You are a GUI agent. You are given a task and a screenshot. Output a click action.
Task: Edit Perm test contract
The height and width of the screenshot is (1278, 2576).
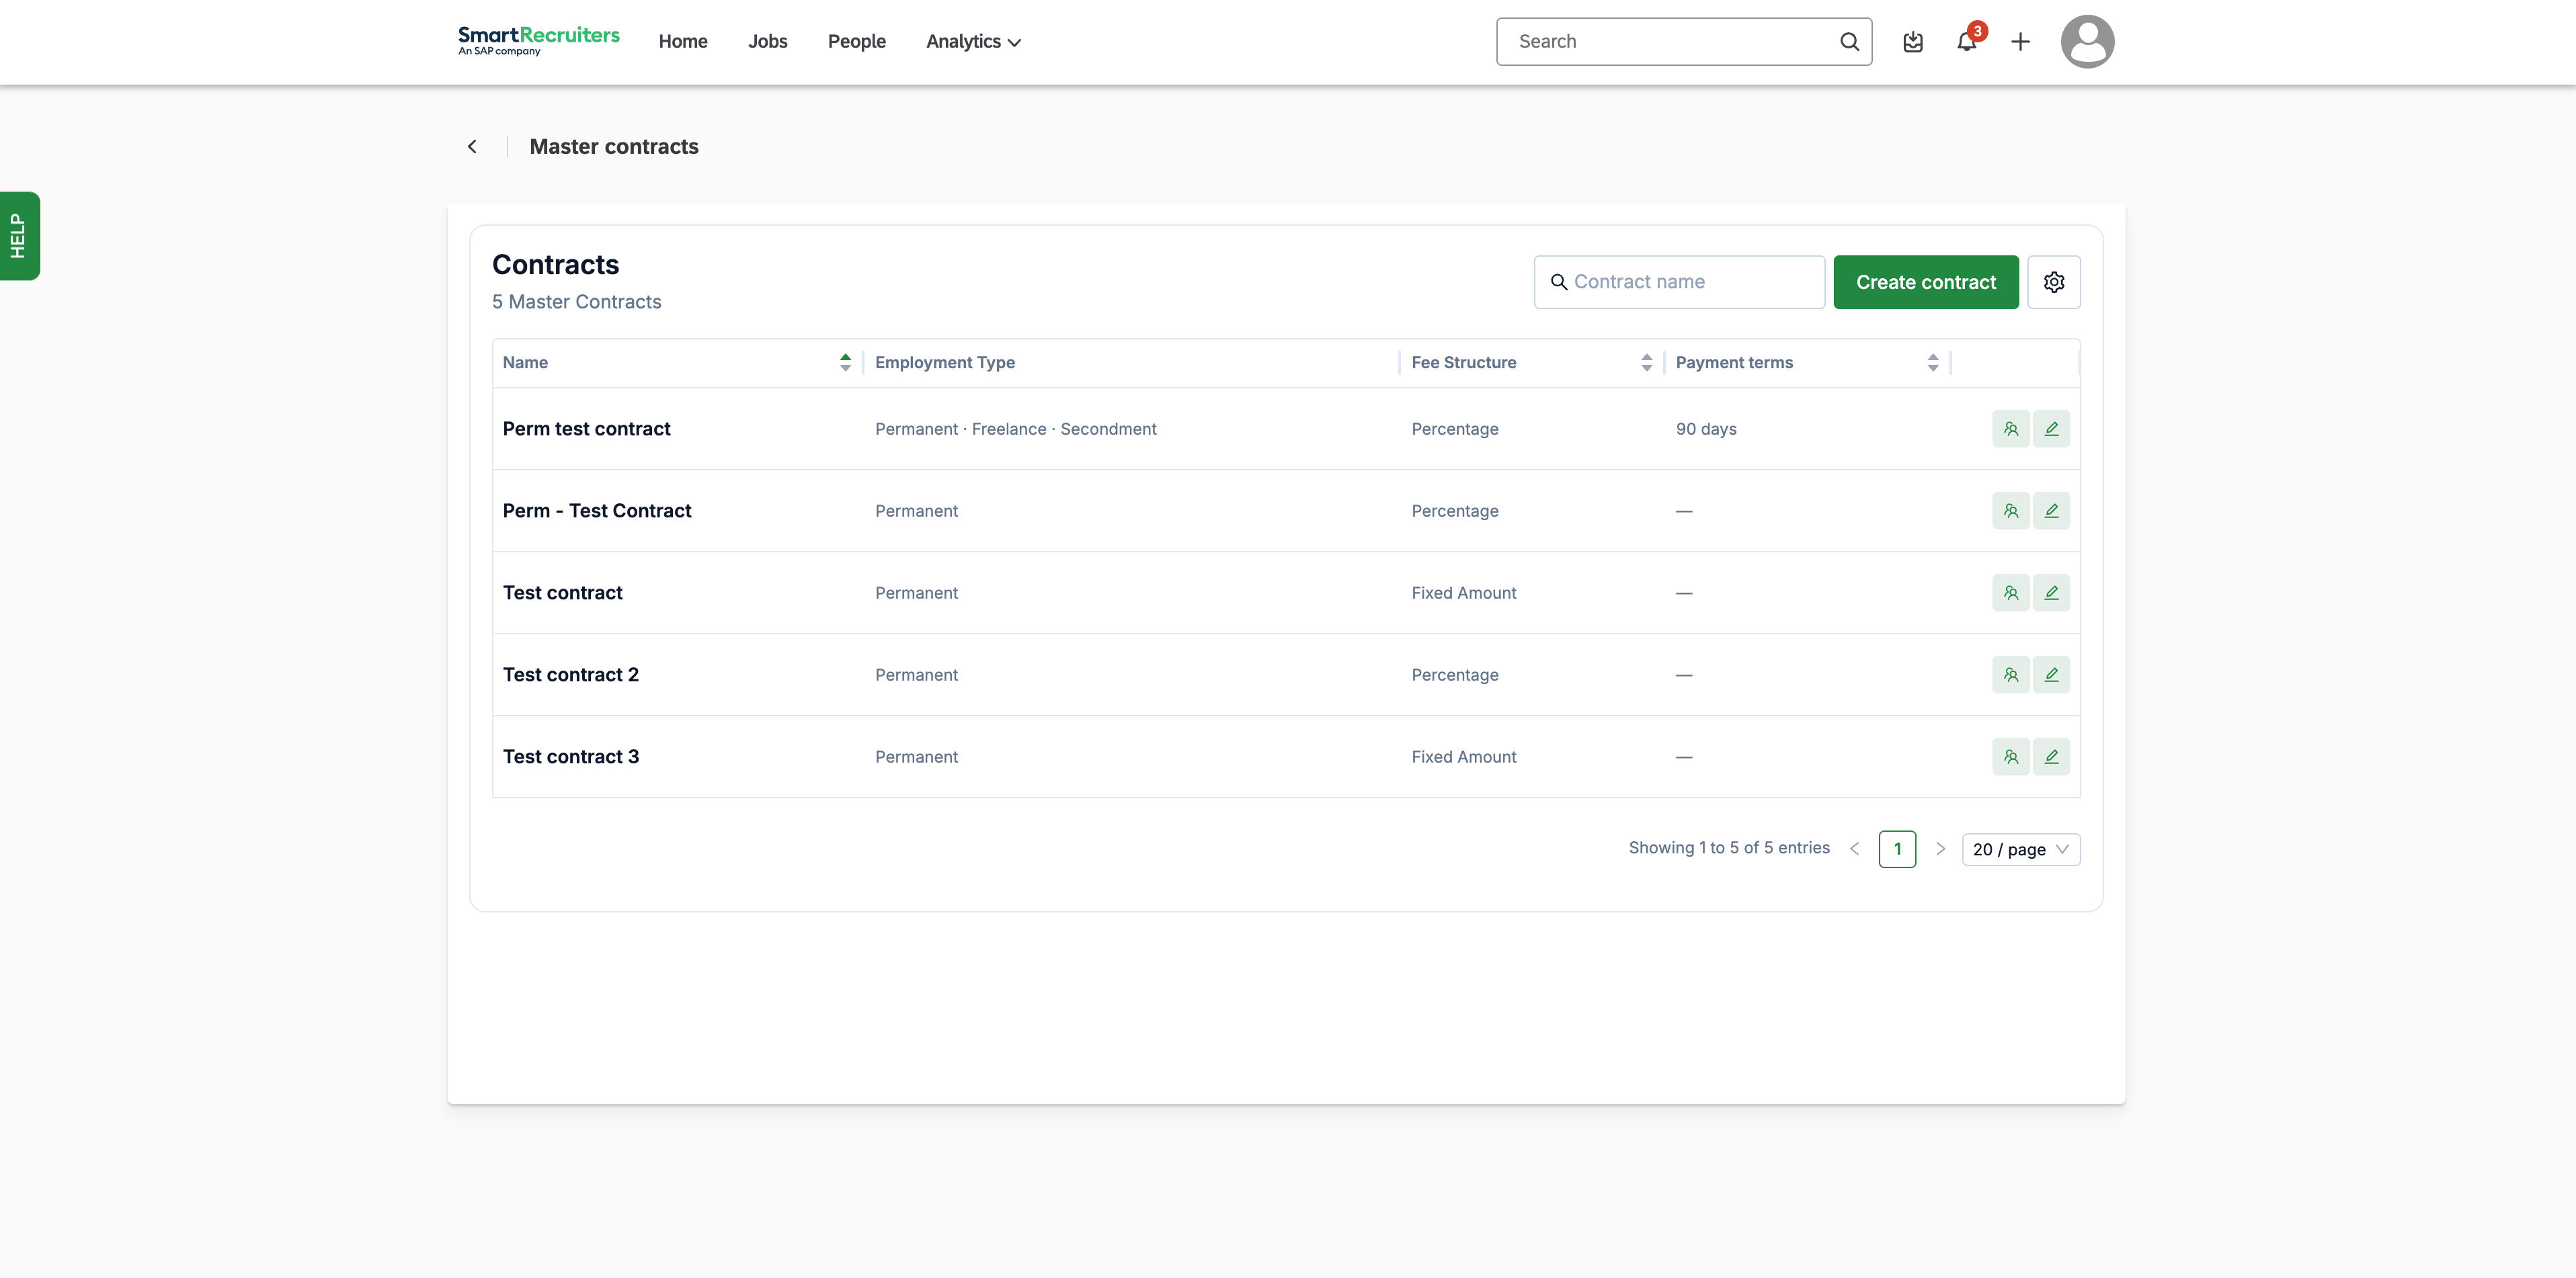2051,429
